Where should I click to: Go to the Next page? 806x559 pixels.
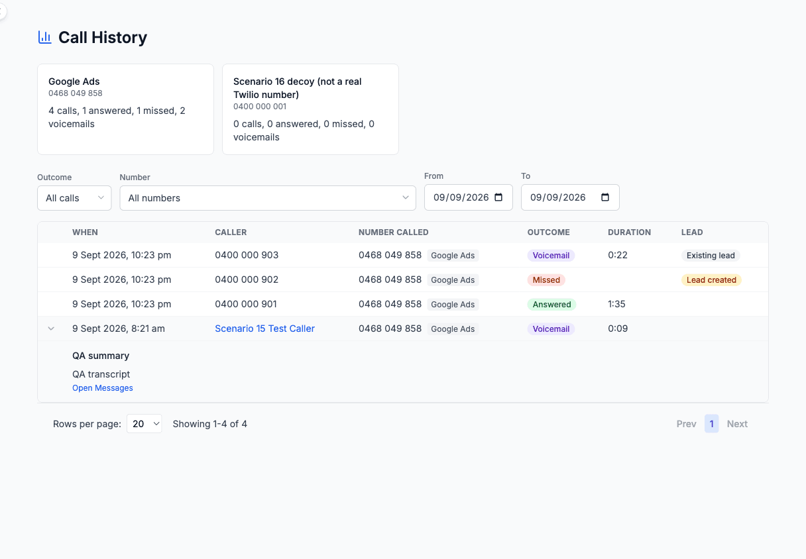(x=737, y=424)
